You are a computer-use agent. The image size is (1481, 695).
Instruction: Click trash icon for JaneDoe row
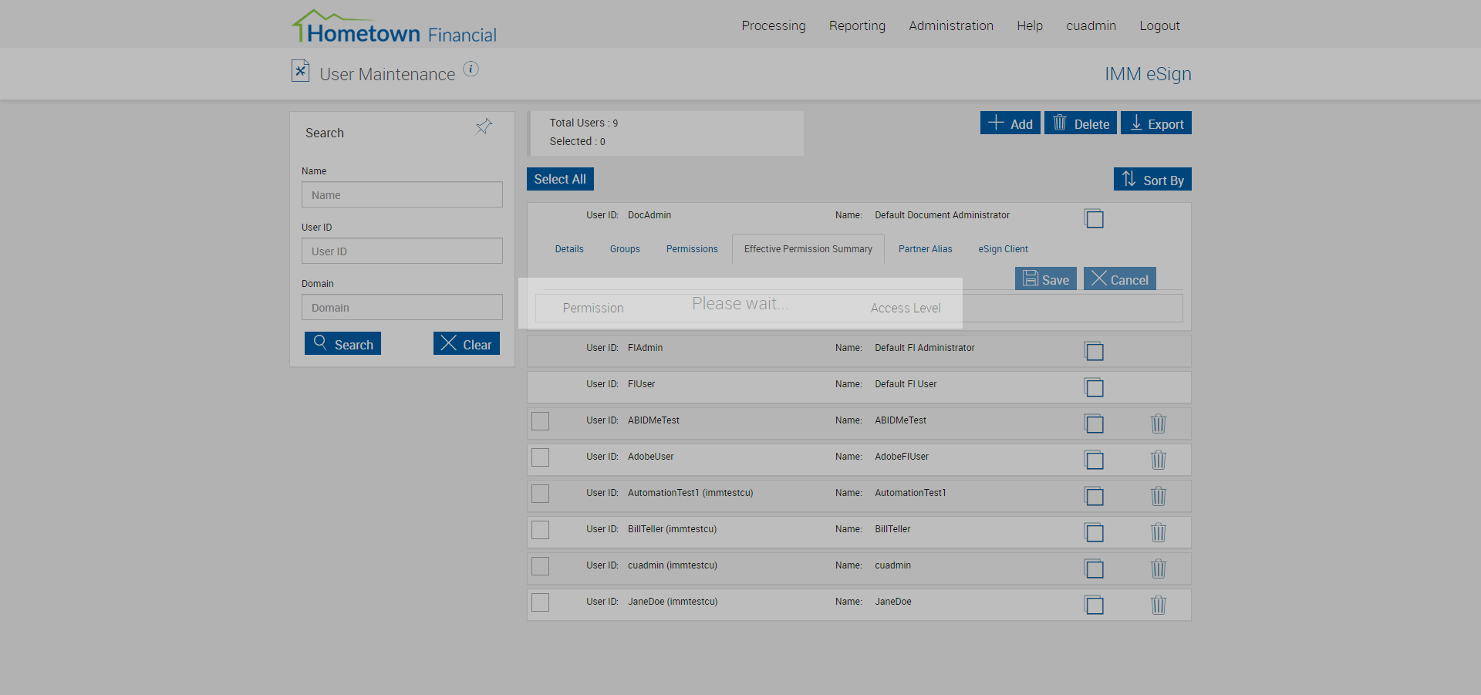1158,605
